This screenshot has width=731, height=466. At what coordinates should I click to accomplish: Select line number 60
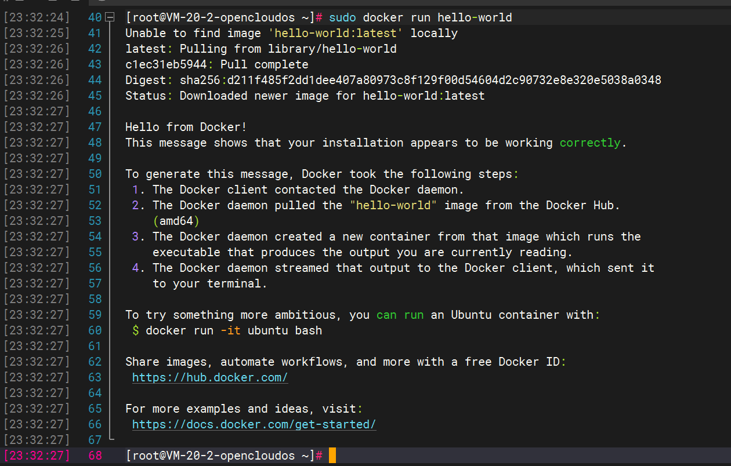click(x=95, y=330)
